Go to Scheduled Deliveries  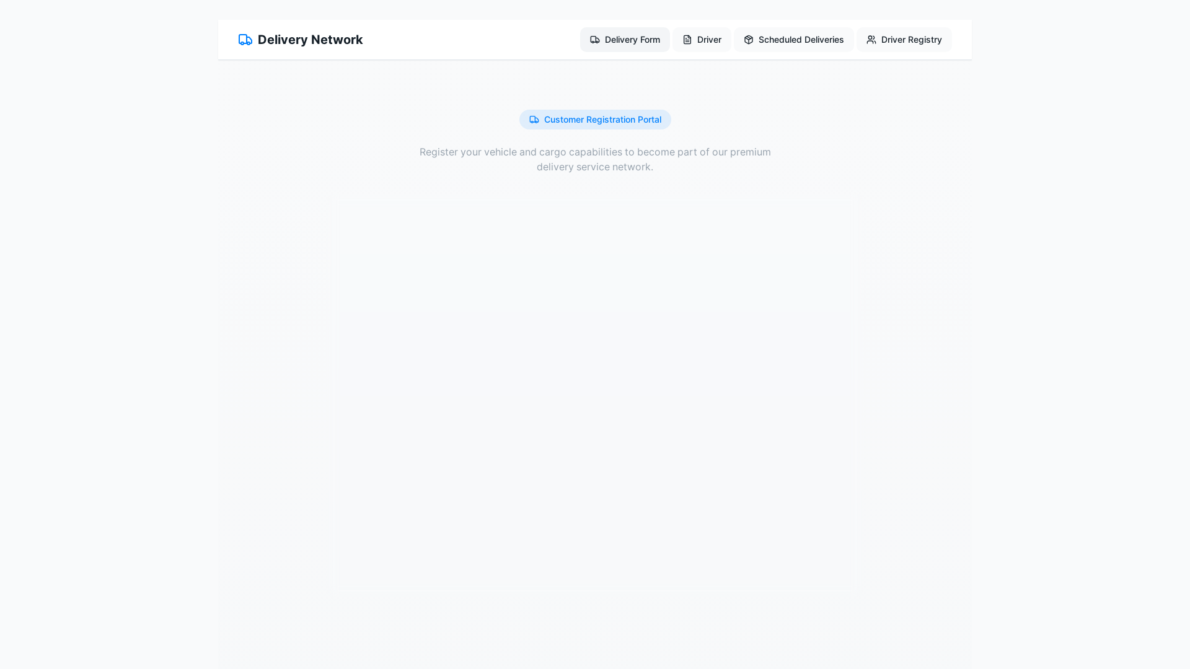coord(793,40)
